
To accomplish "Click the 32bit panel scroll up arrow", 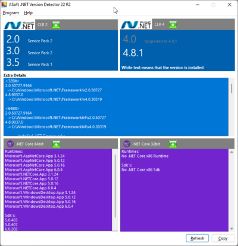I will tap(231, 152).
